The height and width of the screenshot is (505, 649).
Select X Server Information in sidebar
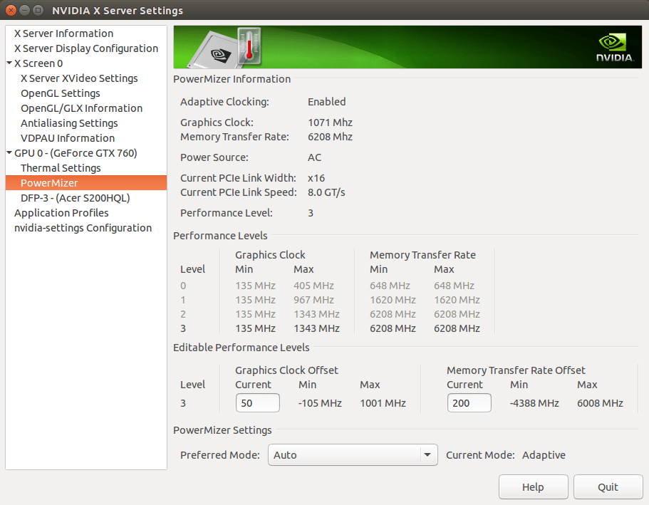[63, 33]
